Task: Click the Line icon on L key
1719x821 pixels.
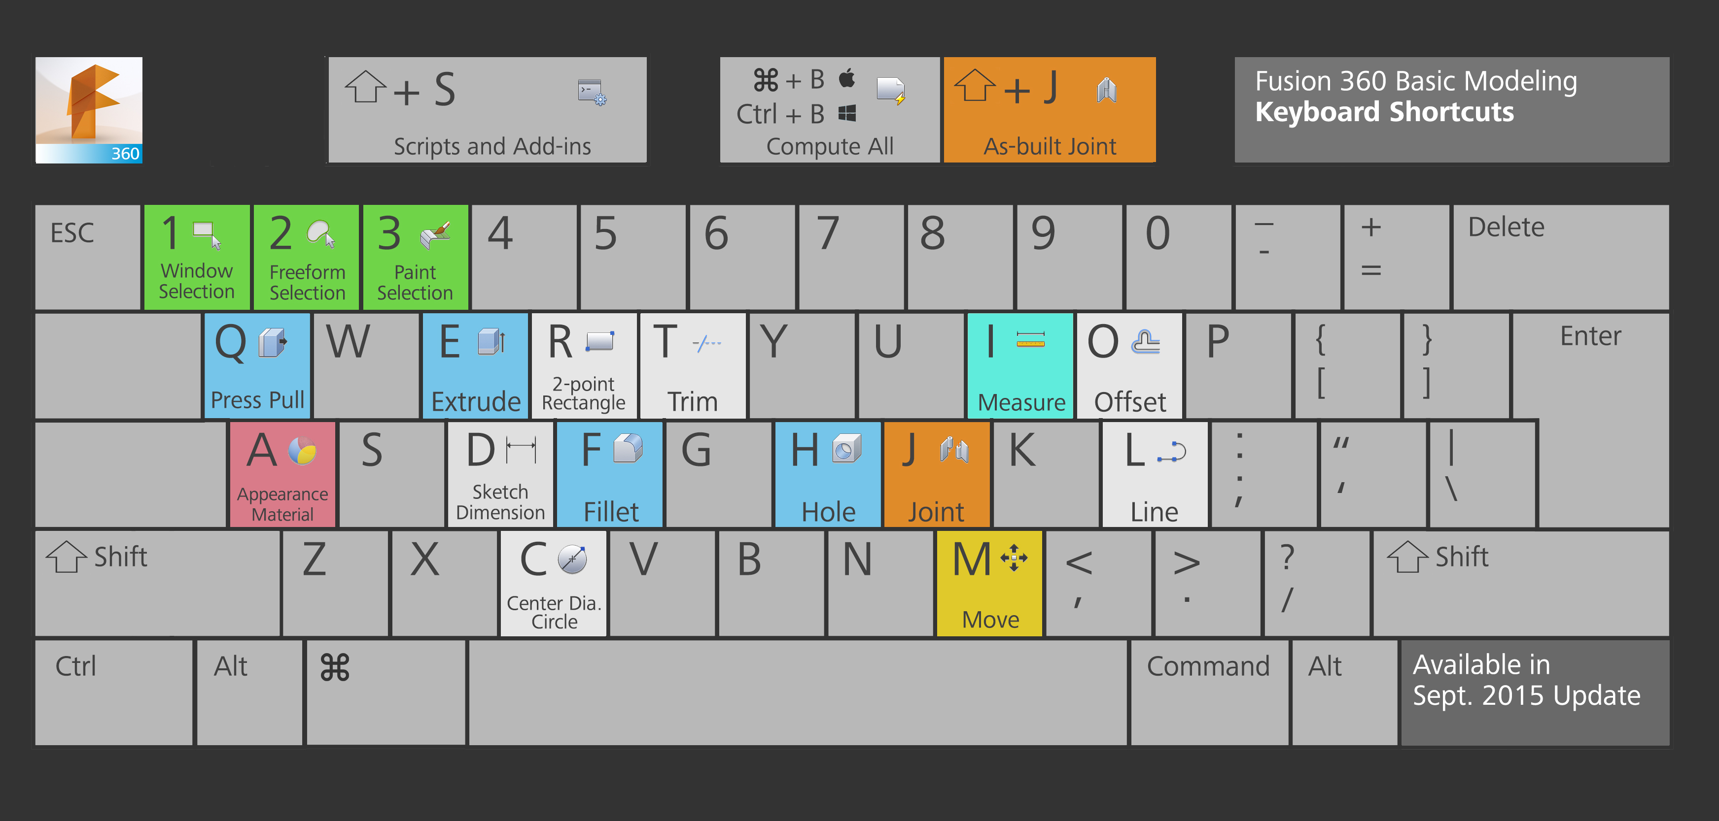Action: (1171, 452)
